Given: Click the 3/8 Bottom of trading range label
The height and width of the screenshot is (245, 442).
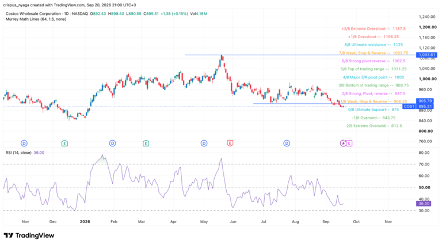Looking at the screenshot, I should [374, 85].
